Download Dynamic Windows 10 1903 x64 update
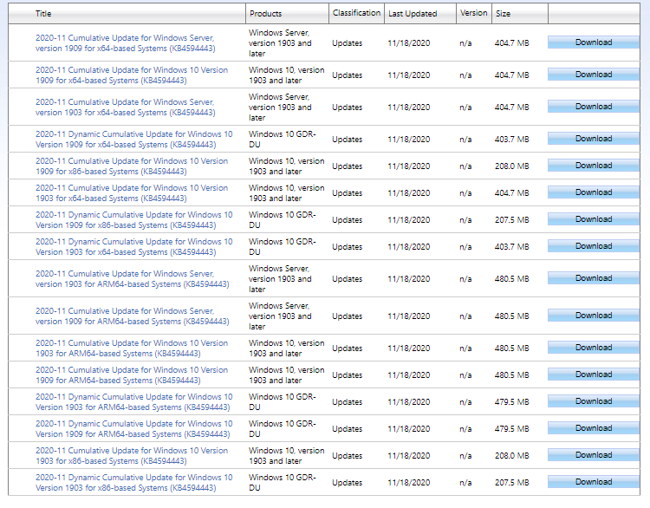The height and width of the screenshot is (508, 650). (x=594, y=246)
